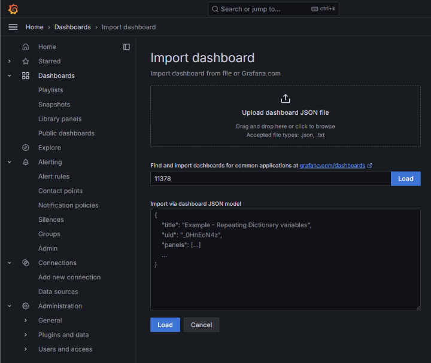Click the external link icon beside grafana.com/dashboards
This screenshot has width=431, height=363.
coord(370,166)
